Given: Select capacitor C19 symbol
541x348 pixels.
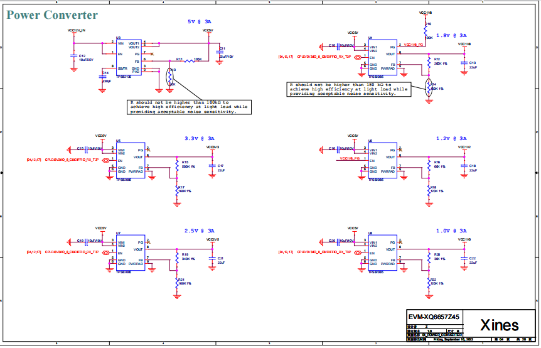Looking at the screenshot, I should (87, 241).
